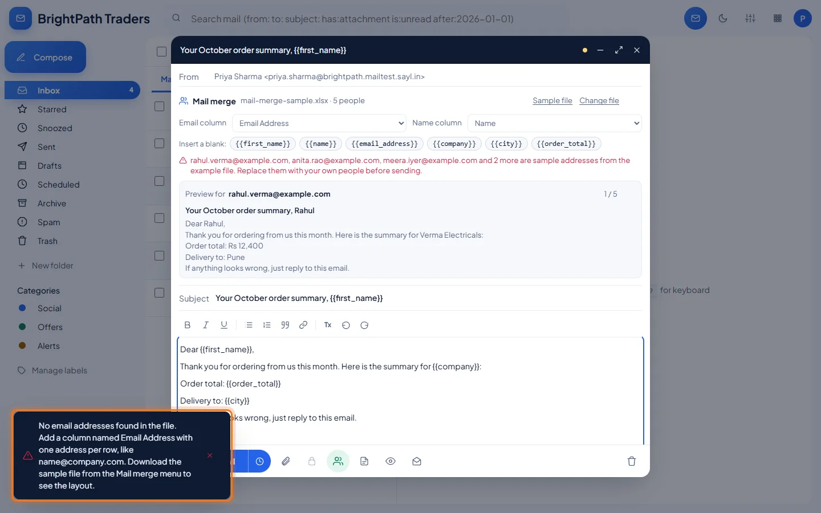The image size is (821, 513).
Task: Attach a file with paperclip icon
Action: (286, 461)
